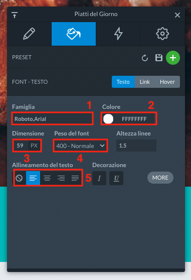Open the white Colore swatch
This screenshot has height=280, width=191.
tap(108, 119)
